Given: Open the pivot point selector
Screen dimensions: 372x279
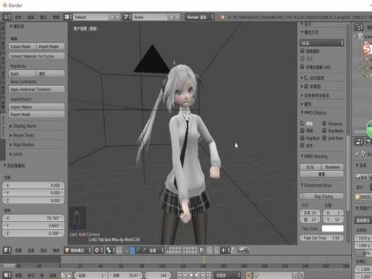Looking at the screenshot, I should (x=110, y=250).
